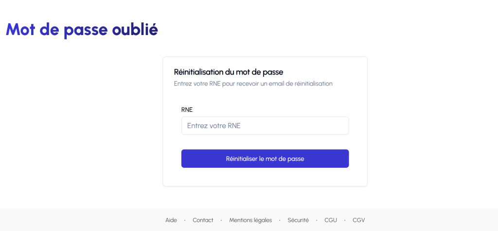Select the CGV footer link
This screenshot has height=231, width=498.
pyautogui.click(x=359, y=220)
